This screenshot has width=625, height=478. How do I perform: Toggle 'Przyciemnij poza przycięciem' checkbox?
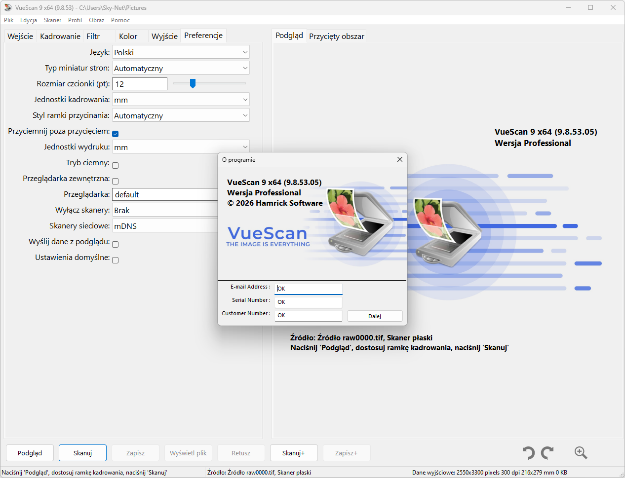[116, 134]
